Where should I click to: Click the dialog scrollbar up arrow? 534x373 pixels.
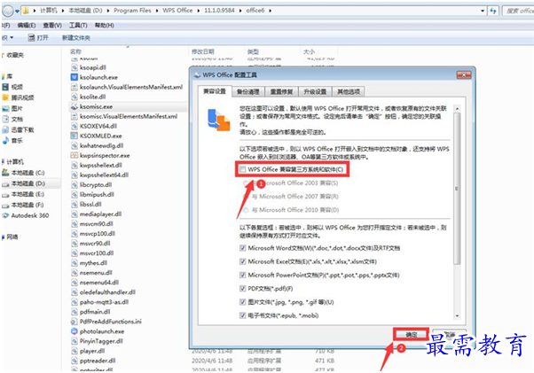457,109
